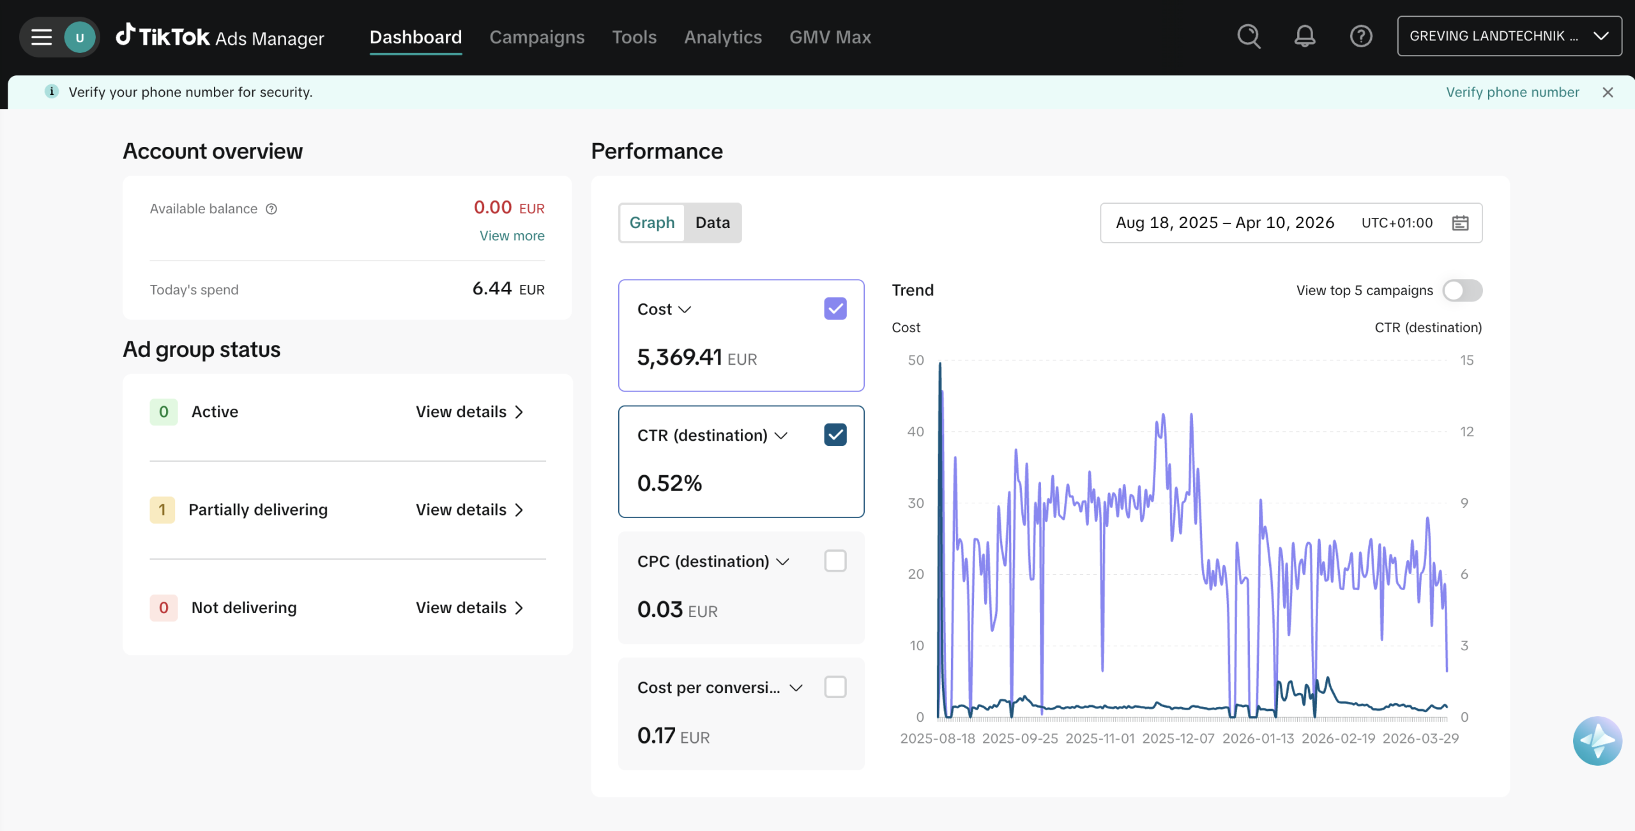Open the GREVING LANDTECHNIK account dropdown
This screenshot has height=831, width=1635.
1509,36
